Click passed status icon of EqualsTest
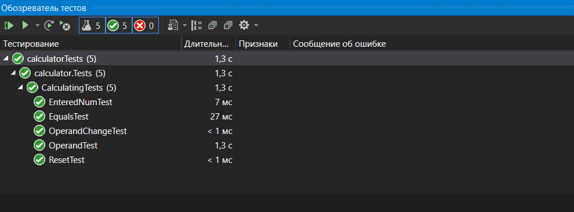This screenshot has height=212, width=574. [x=39, y=117]
